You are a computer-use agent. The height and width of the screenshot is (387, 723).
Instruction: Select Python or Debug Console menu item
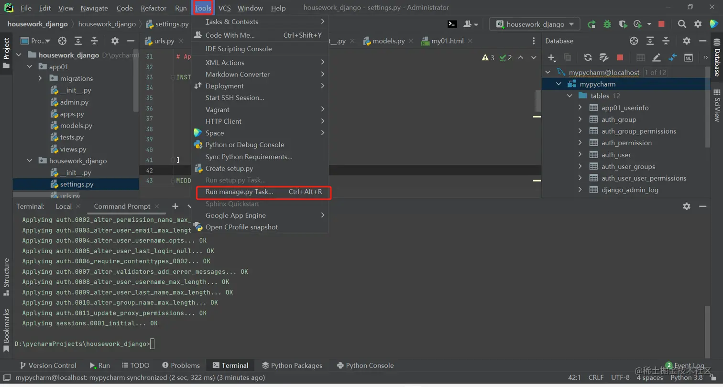click(x=260, y=145)
